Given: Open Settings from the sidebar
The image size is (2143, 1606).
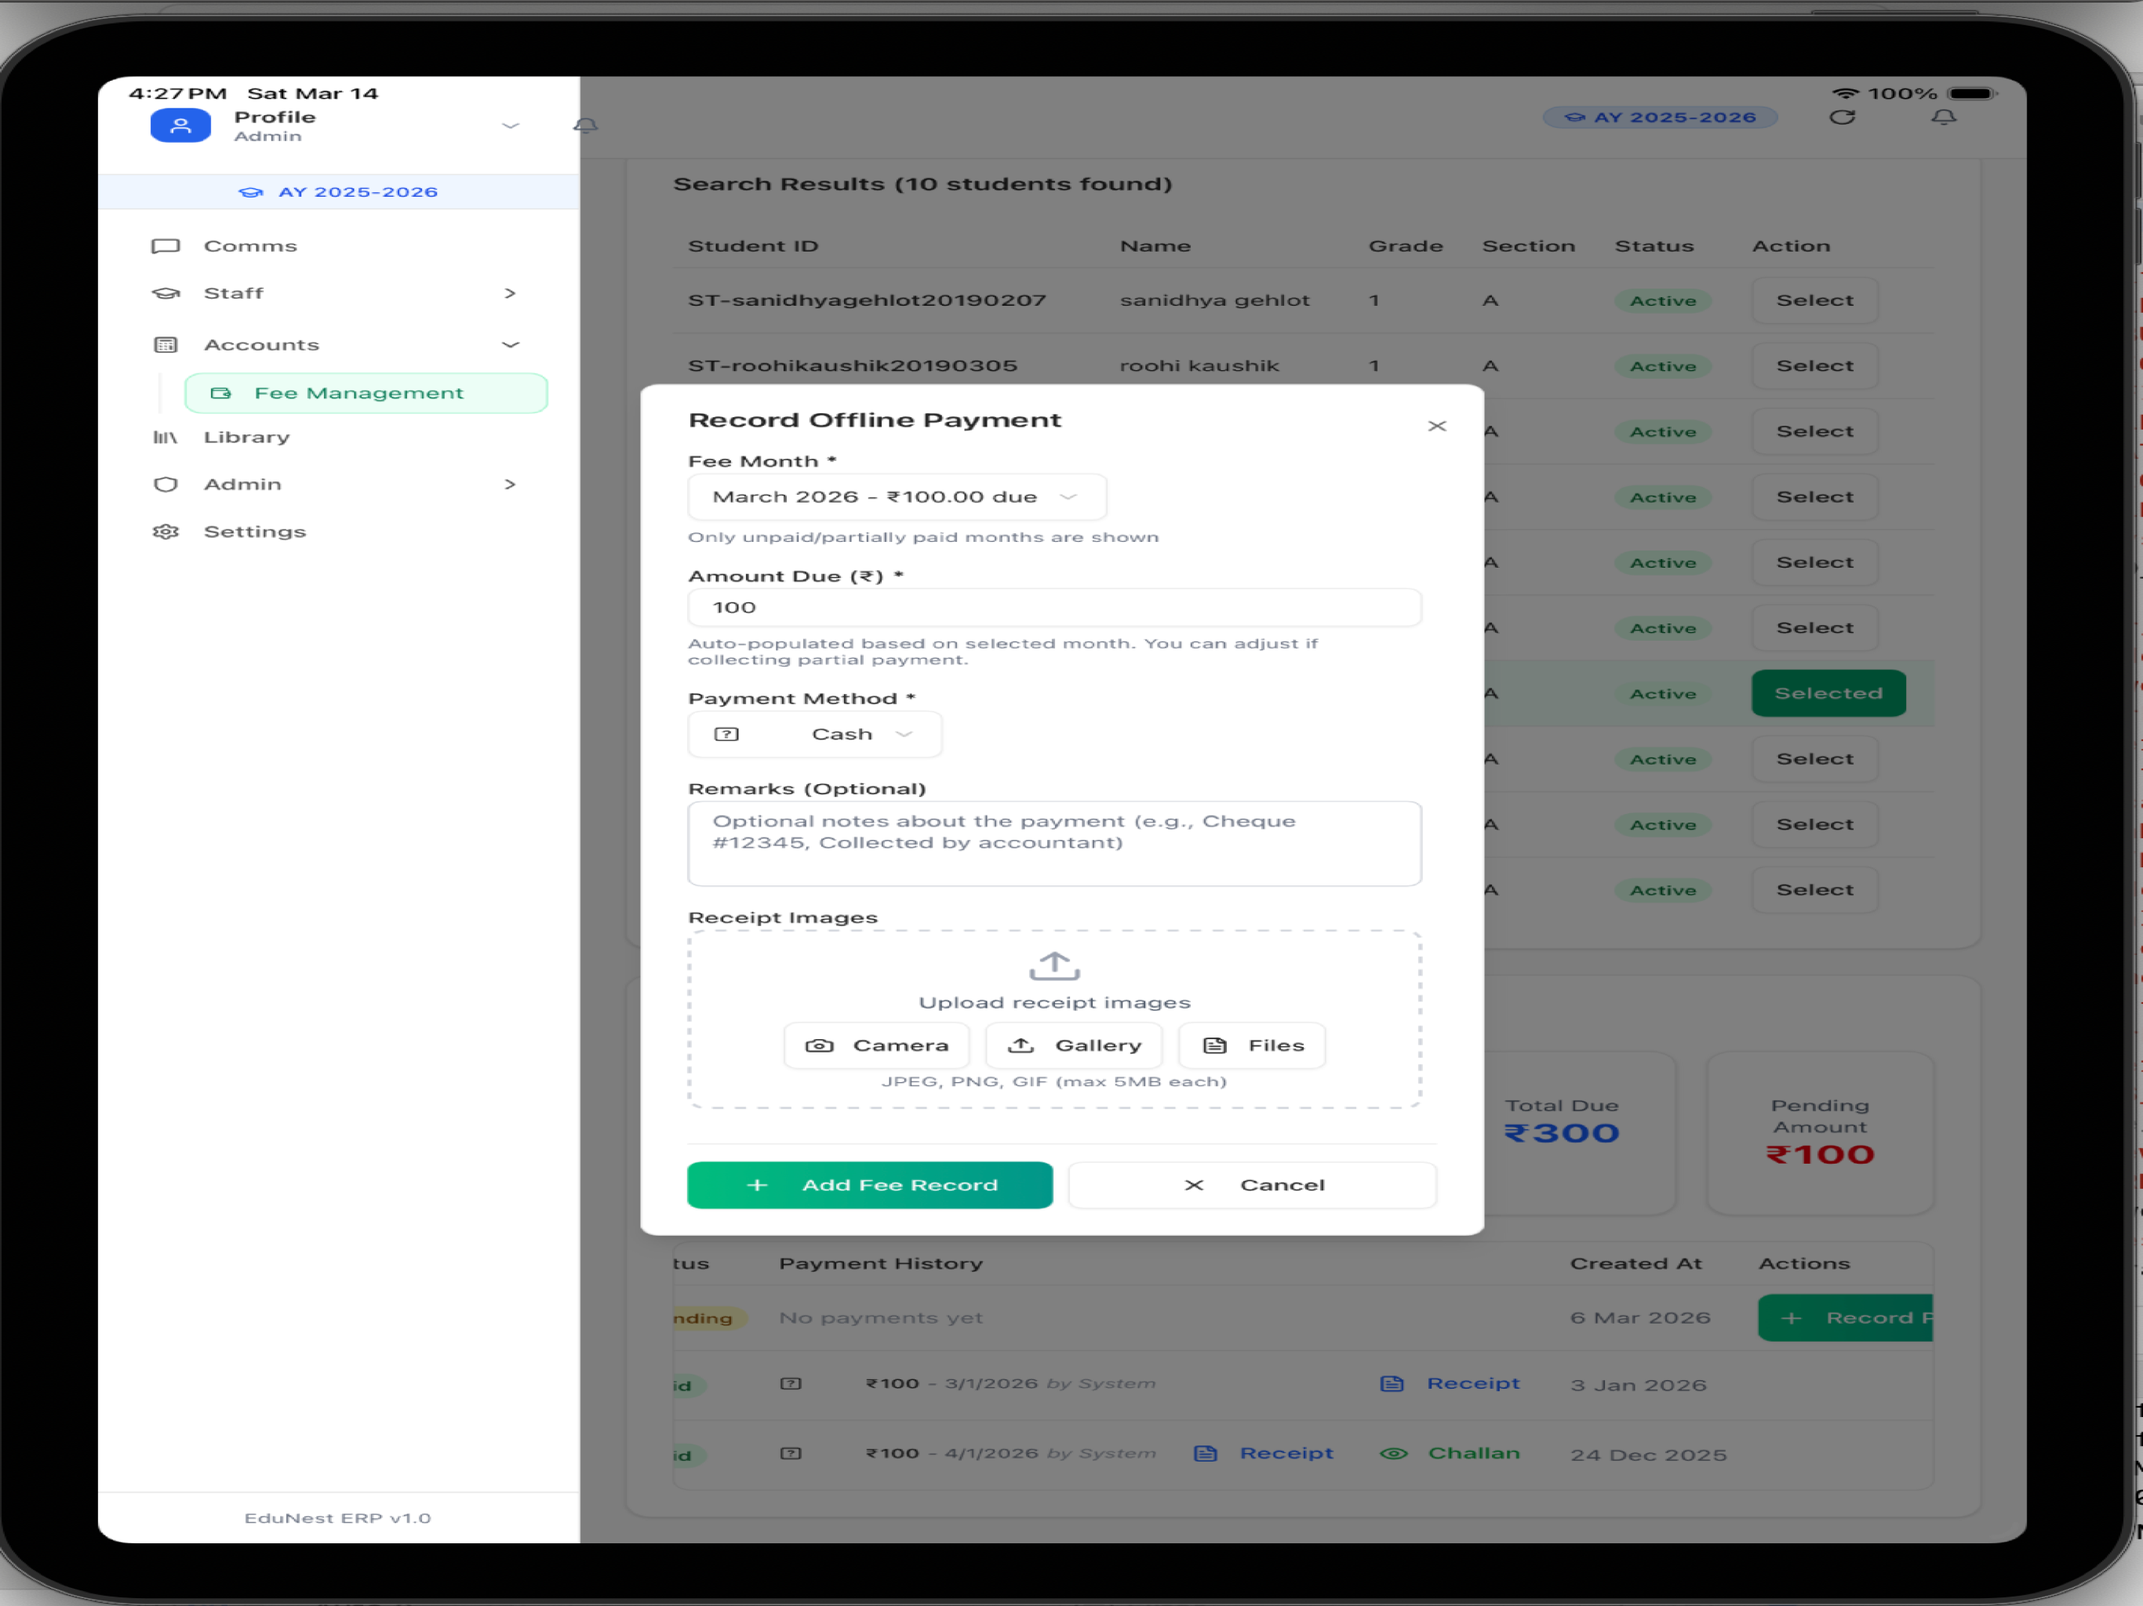Looking at the screenshot, I should point(254,532).
